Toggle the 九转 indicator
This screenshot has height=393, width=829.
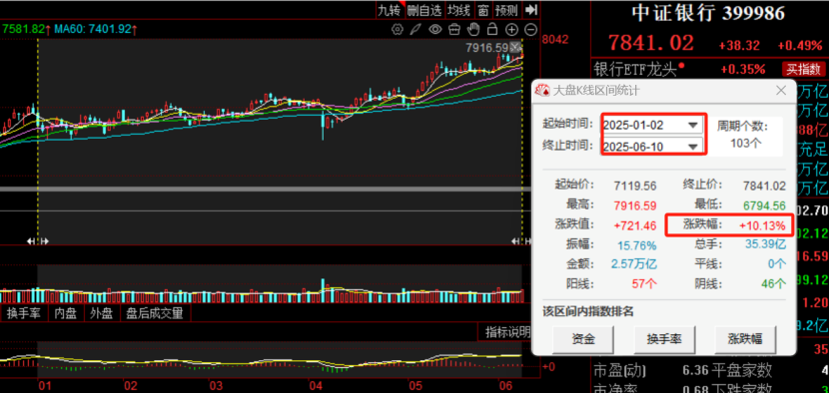click(x=390, y=10)
